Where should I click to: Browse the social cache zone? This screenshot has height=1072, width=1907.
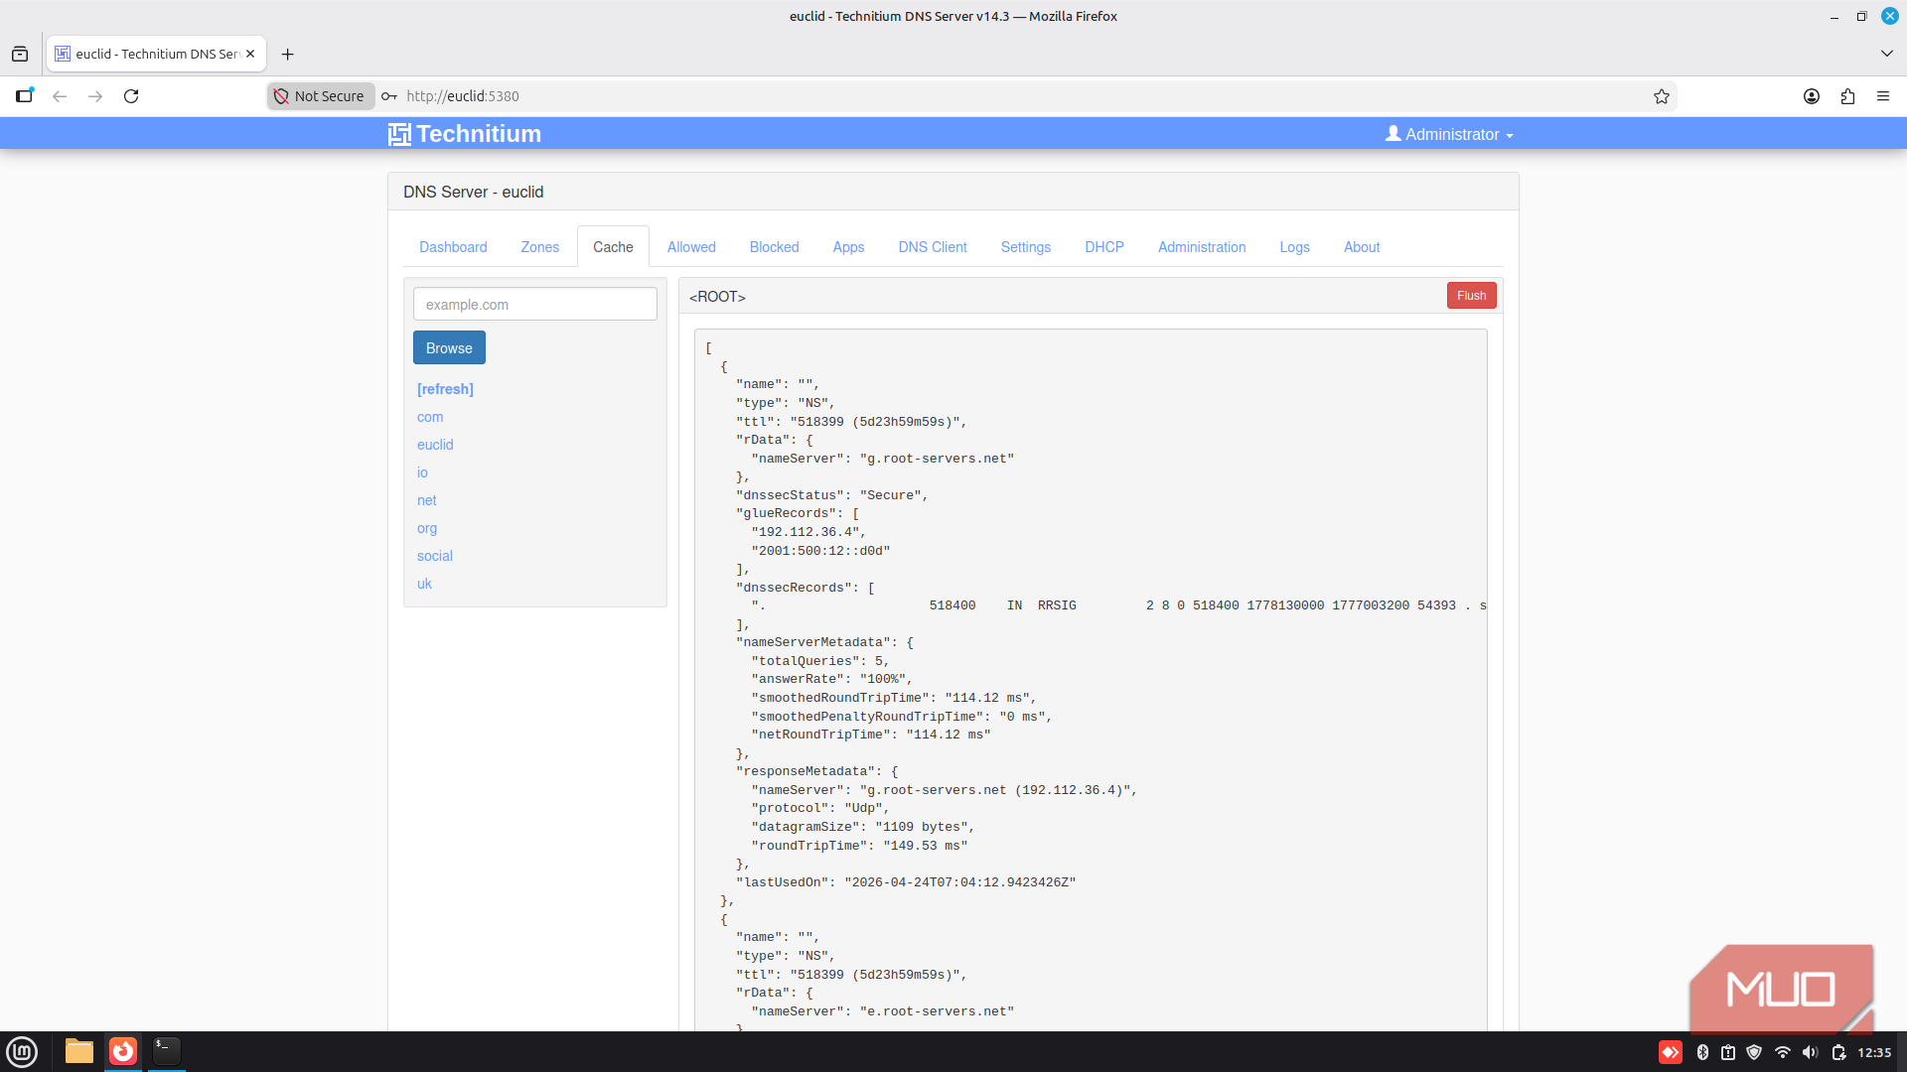pos(435,556)
